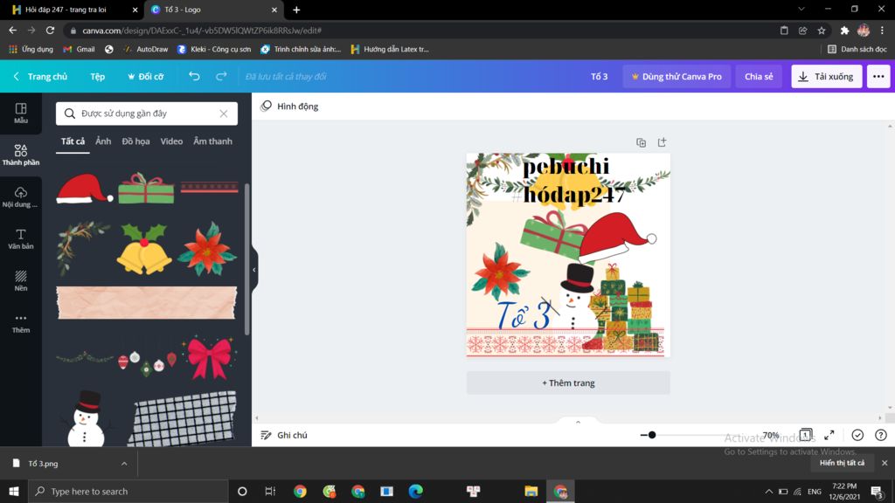Expand the Tổ 3.png download options chevron
This screenshot has width=895, height=503.
coord(124,464)
